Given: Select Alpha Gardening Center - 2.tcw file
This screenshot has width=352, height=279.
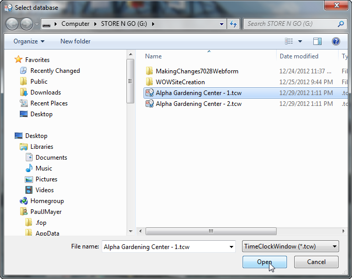Looking at the screenshot, I should click(x=198, y=104).
